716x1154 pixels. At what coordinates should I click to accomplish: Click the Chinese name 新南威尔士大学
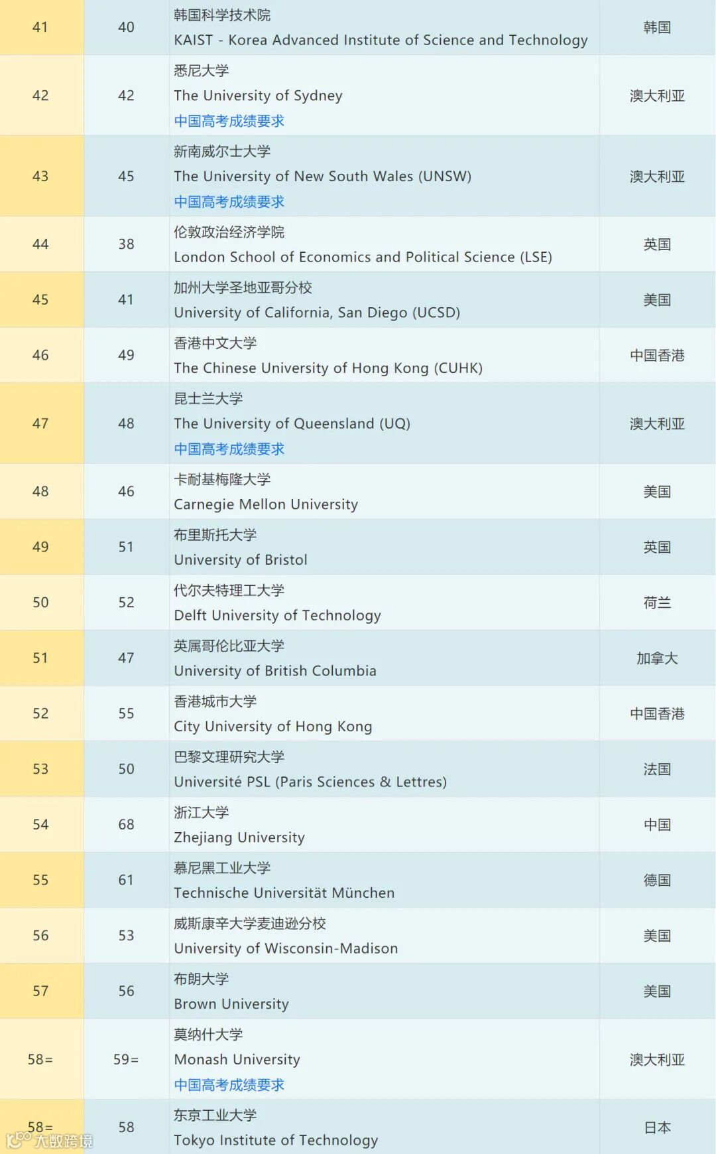click(222, 151)
